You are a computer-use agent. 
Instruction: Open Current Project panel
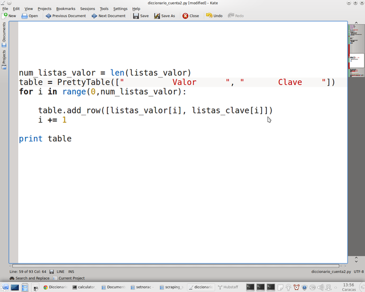point(68,278)
